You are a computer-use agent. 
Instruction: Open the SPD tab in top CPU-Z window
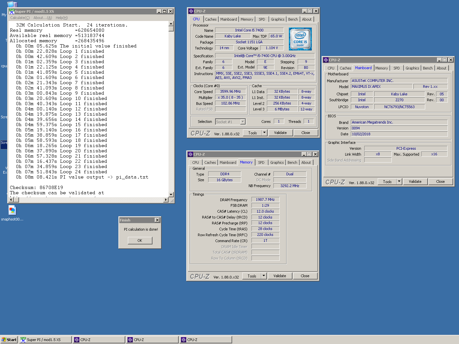point(262,19)
